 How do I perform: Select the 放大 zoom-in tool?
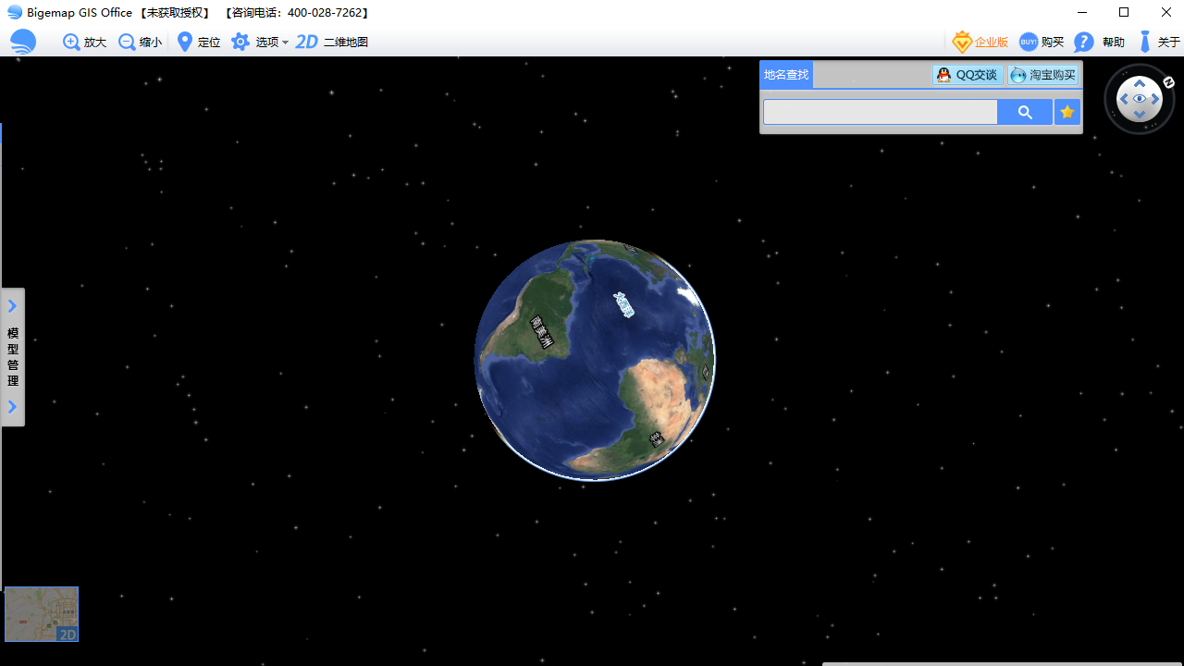coord(83,42)
